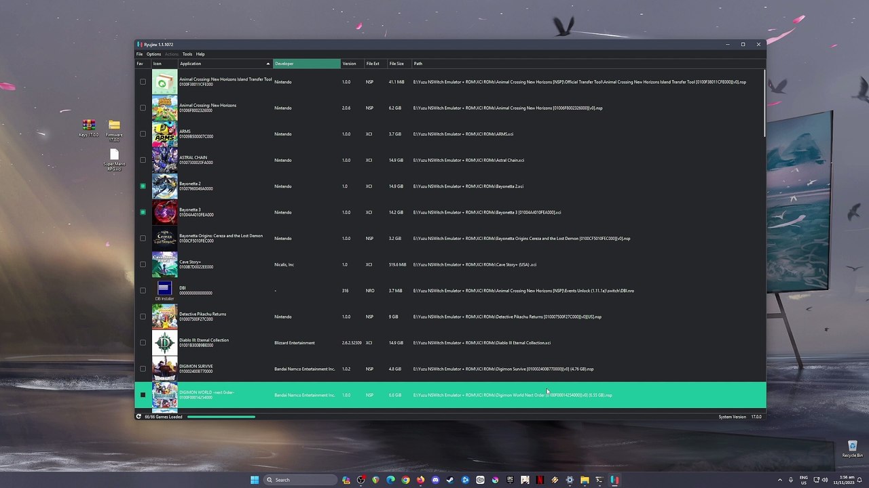This screenshot has height=488, width=869.
Task: Open File Explorer from the taskbar
Action: (x=585, y=480)
